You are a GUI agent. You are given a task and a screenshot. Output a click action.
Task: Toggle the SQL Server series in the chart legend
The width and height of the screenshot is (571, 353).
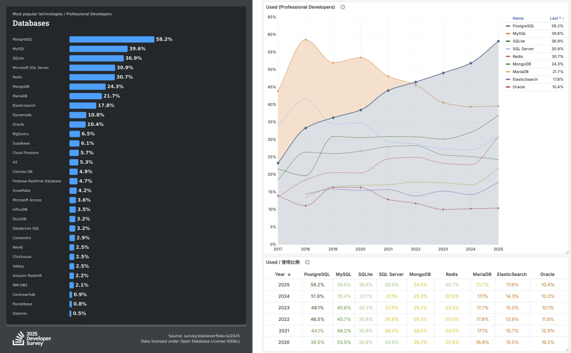tap(523, 49)
